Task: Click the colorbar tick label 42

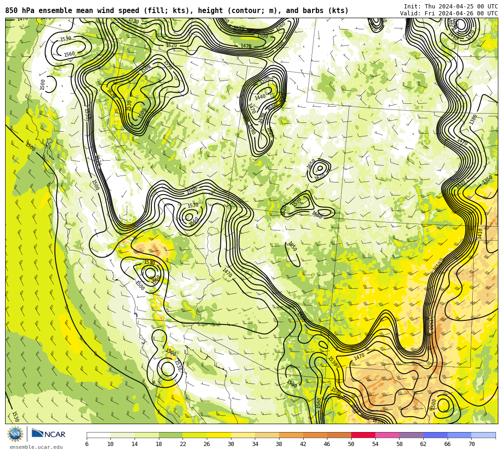Action: tap(303, 444)
